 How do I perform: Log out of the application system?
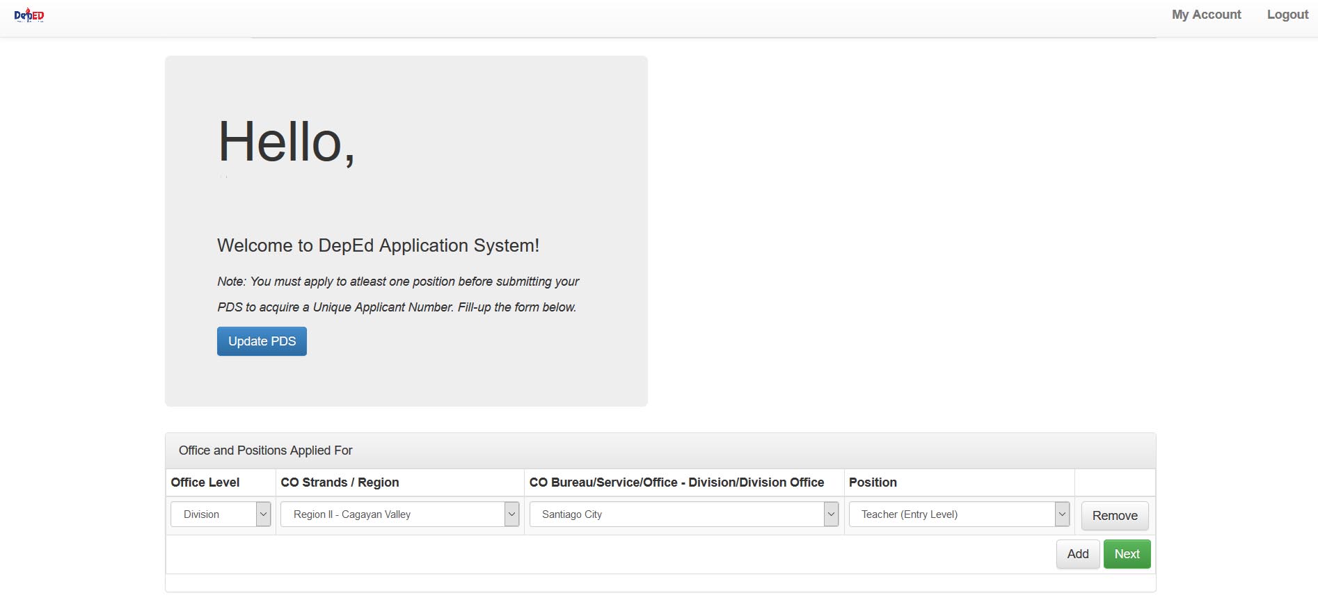tap(1287, 15)
